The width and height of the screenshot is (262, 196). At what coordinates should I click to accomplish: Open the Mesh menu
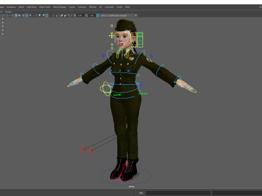click(x=21, y=7)
